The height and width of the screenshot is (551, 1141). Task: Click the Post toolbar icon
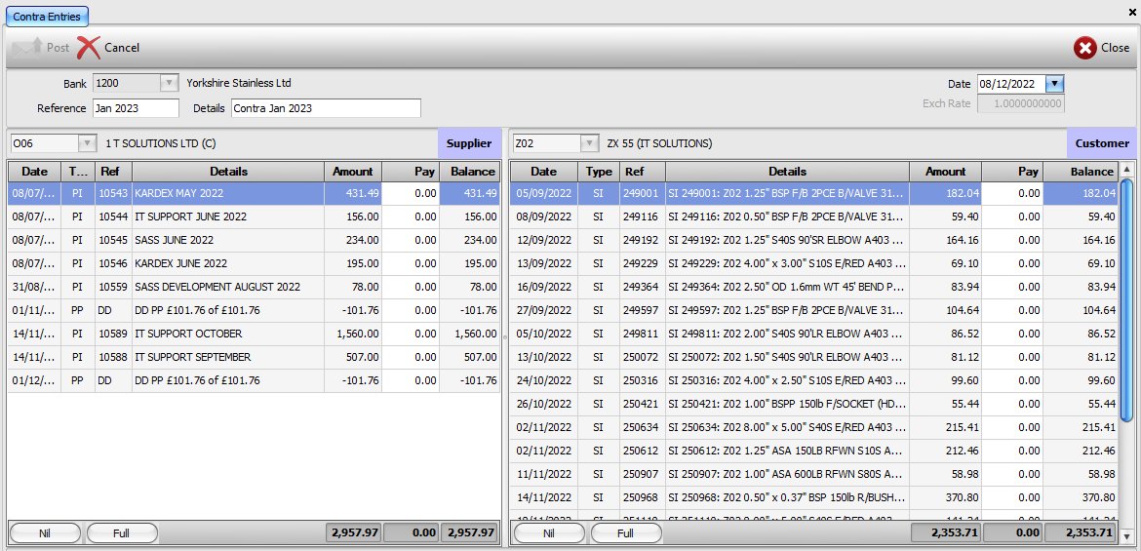27,47
